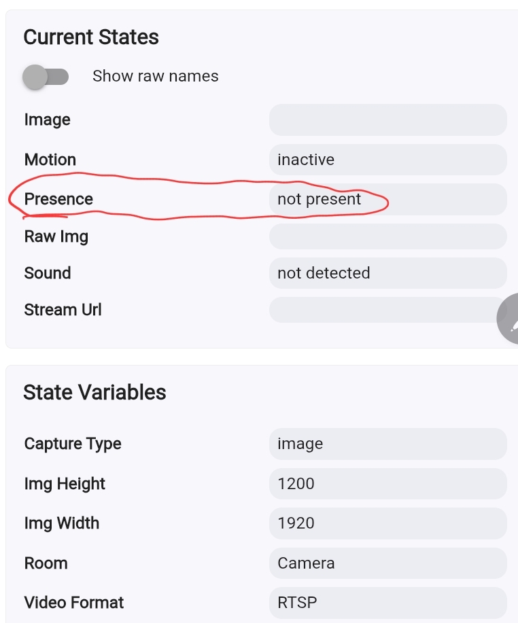Click the Raw Img value field

click(387, 236)
